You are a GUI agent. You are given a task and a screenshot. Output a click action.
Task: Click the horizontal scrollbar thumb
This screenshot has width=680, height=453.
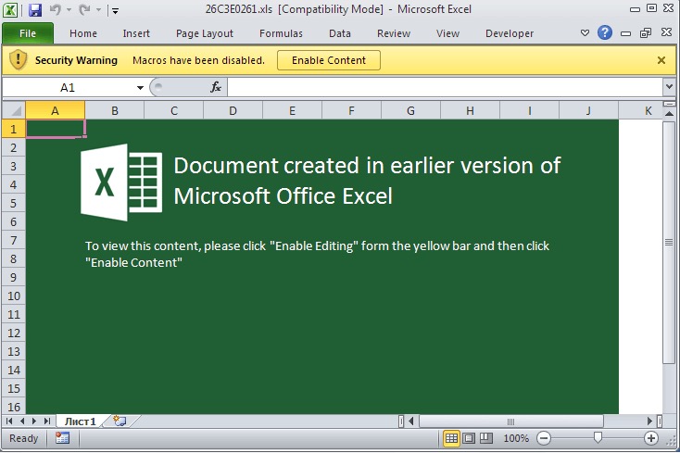coord(510,421)
